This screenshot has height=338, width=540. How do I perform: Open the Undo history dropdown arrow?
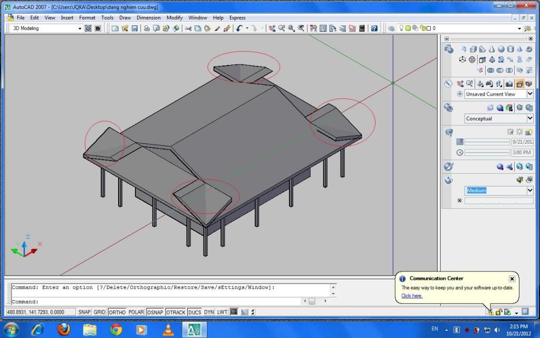point(247,29)
